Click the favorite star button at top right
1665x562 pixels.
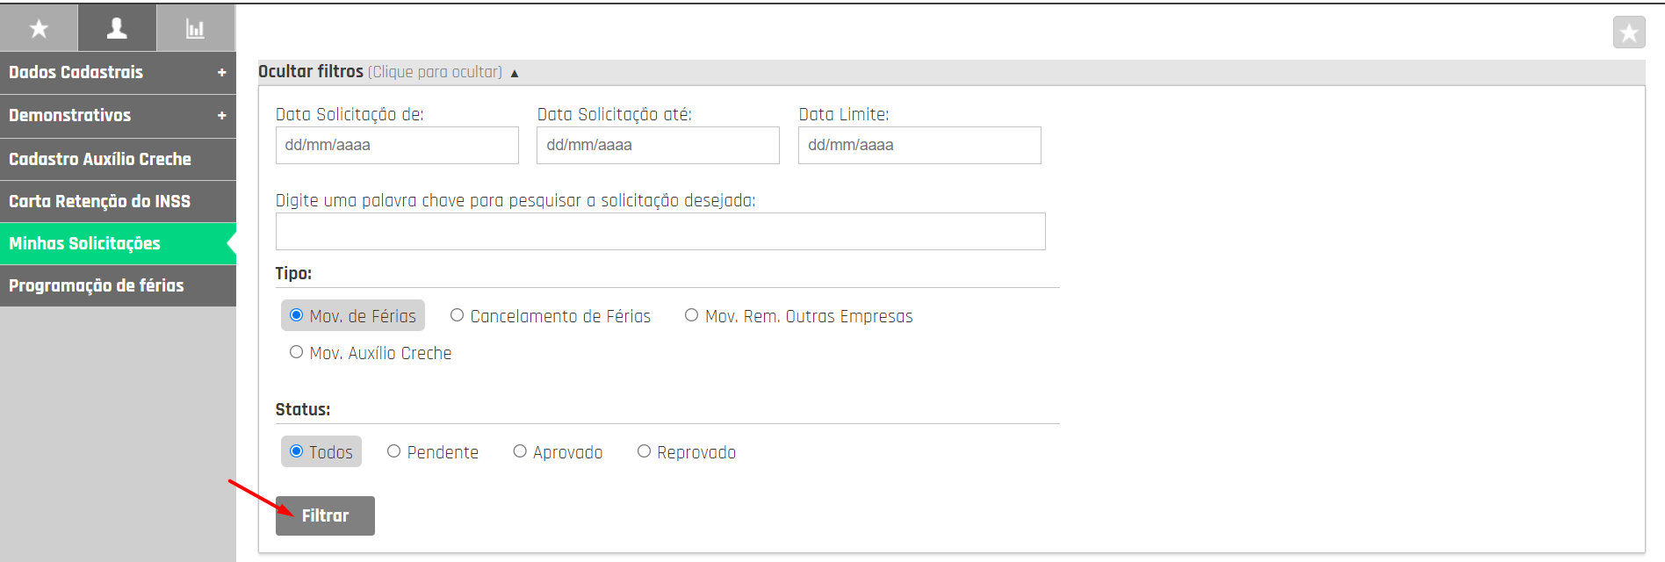1628,32
